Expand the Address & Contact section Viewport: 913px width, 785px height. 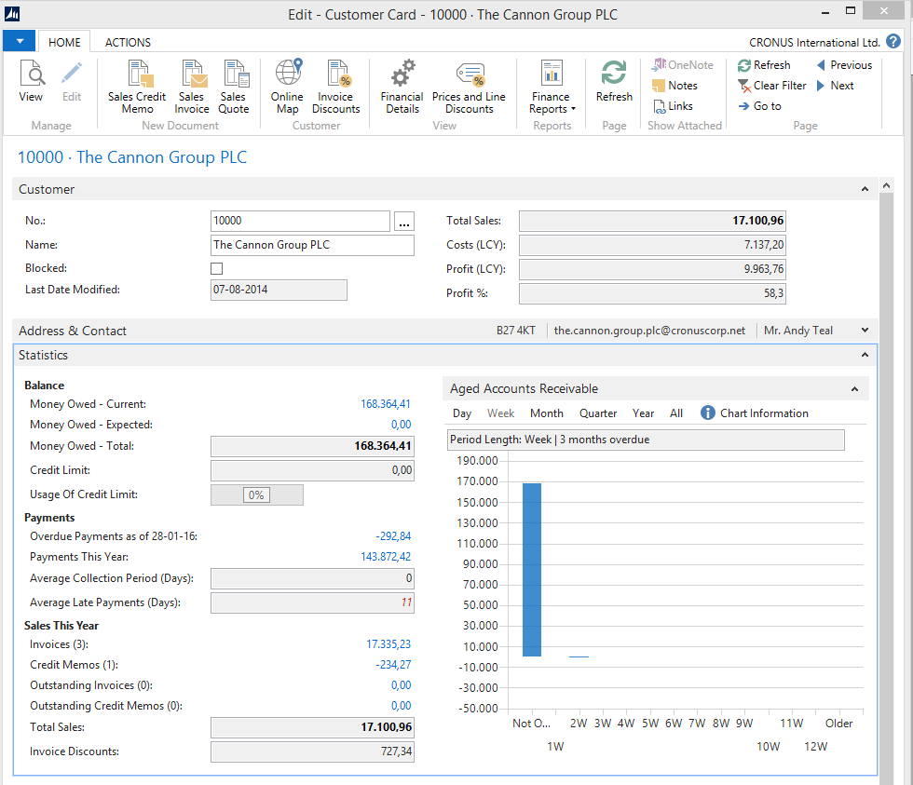pos(865,330)
